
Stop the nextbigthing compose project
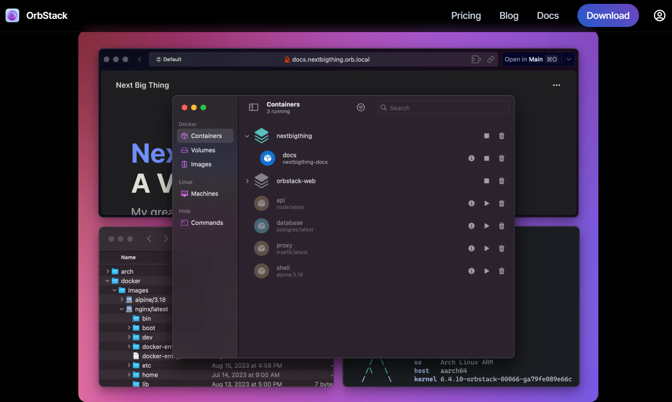point(487,136)
